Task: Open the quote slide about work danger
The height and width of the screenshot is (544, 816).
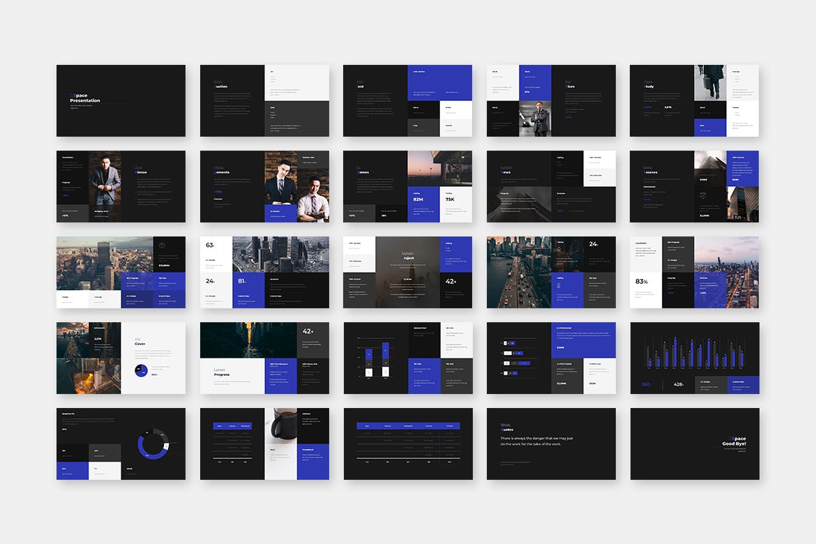Action: [551, 444]
